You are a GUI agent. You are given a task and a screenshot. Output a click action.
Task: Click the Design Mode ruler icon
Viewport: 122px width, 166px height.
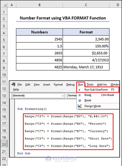point(80,106)
